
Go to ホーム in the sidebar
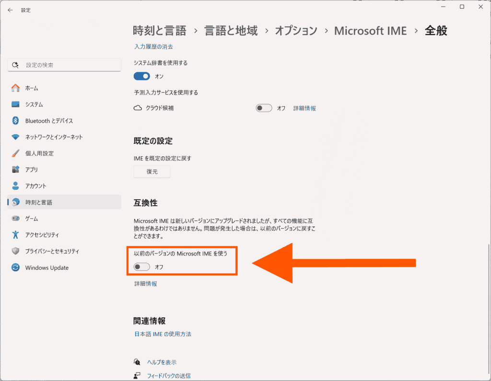point(64,88)
